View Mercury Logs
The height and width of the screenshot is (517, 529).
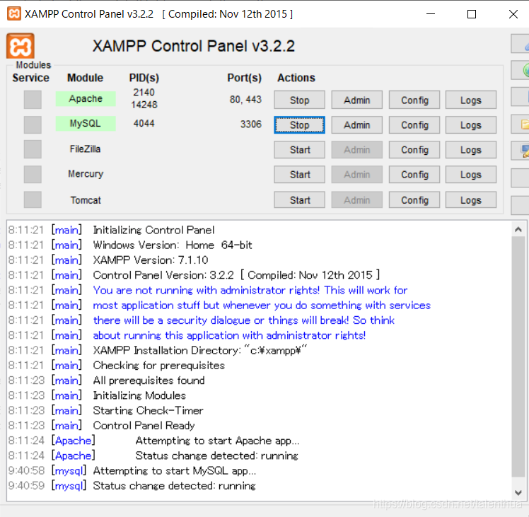coord(471,175)
